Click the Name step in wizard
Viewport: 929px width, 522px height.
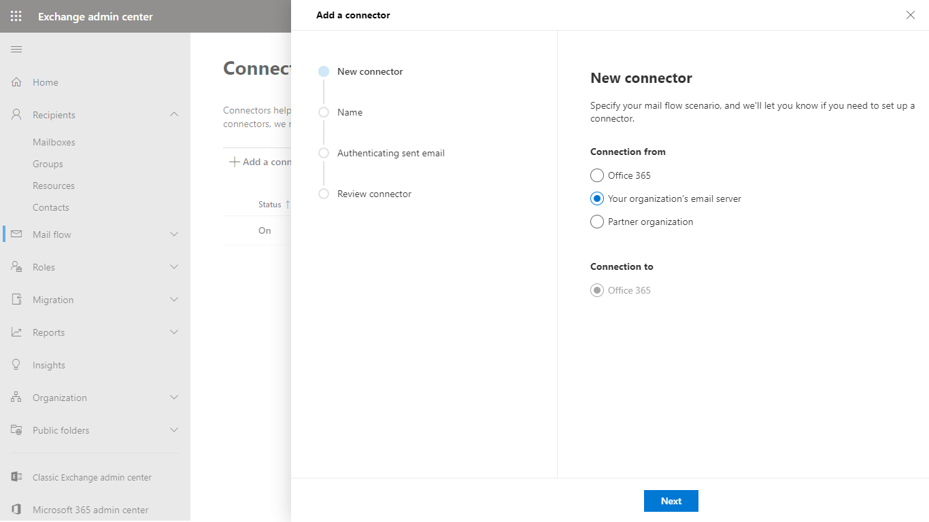pyautogui.click(x=350, y=112)
